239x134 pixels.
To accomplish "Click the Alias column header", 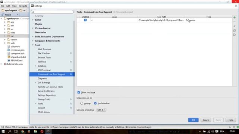I will (114, 17).
